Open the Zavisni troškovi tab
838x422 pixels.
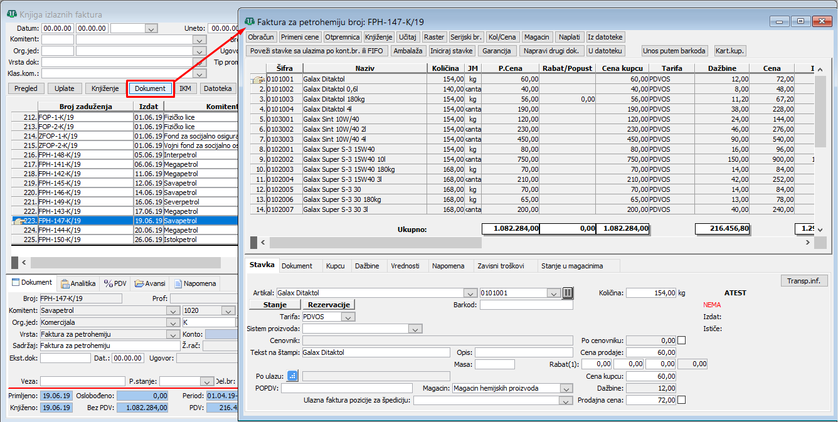pos(501,266)
